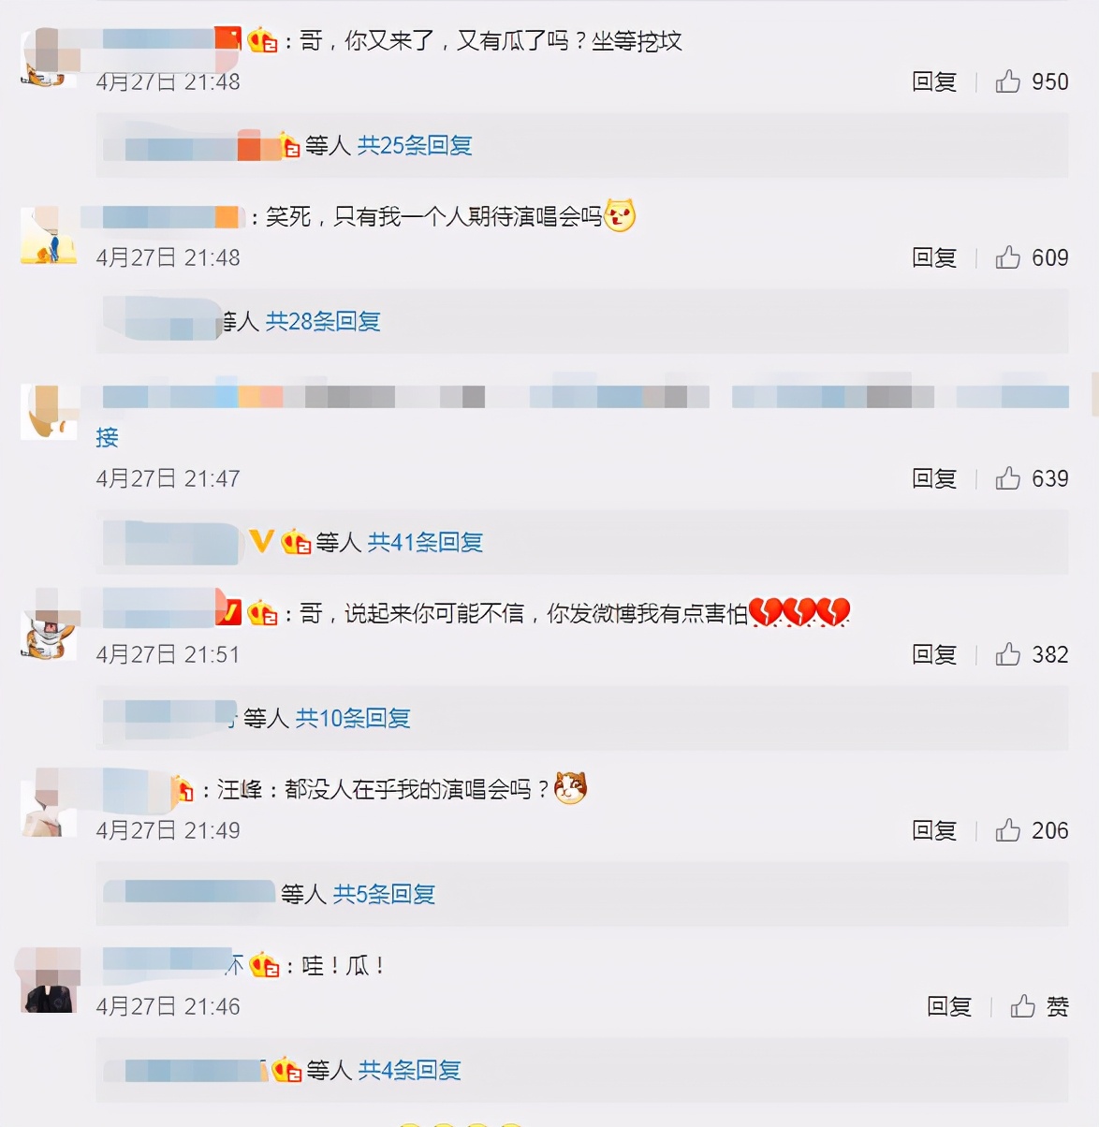This screenshot has height=1127, width=1099.
Task: Click the blue '接' link text
Action: [108, 437]
